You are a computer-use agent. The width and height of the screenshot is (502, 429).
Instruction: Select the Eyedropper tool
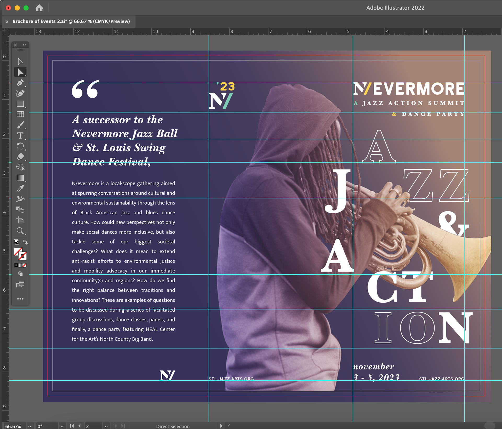tap(20, 188)
